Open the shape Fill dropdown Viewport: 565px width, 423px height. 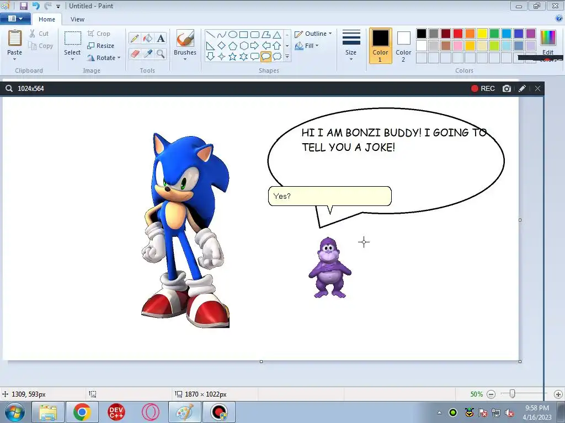(x=307, y=46)
